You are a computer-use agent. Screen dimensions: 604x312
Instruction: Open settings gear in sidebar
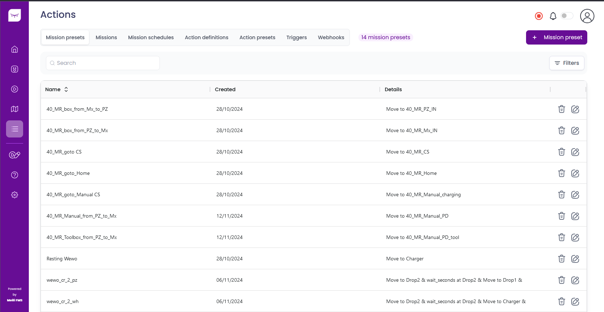coord(15,195)
